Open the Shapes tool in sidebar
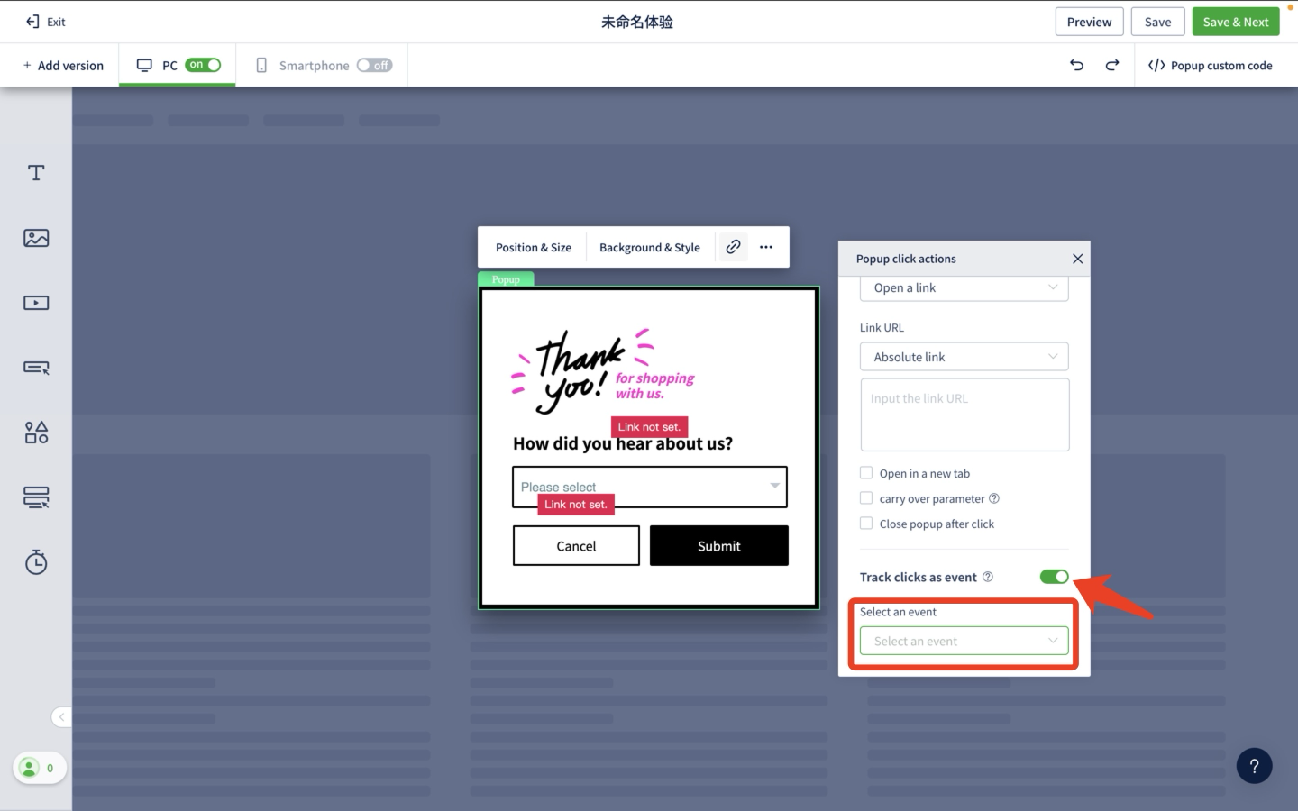 pos(36,433)
